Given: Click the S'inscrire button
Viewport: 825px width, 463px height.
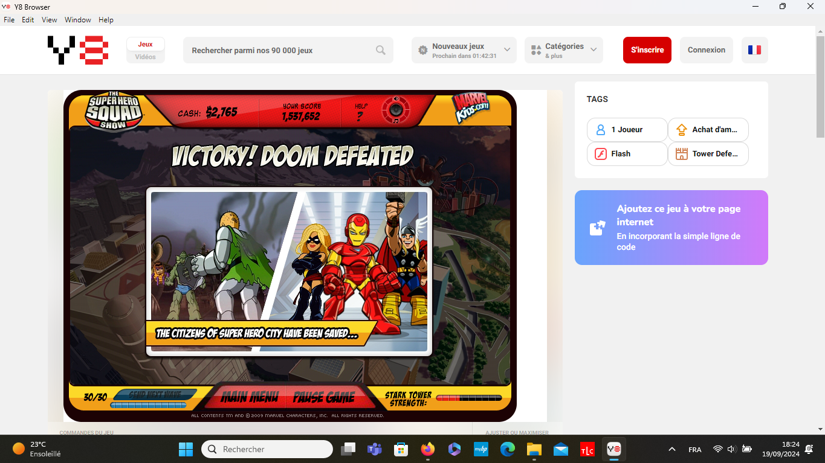Looking at the screenshot, I should 647,50.
